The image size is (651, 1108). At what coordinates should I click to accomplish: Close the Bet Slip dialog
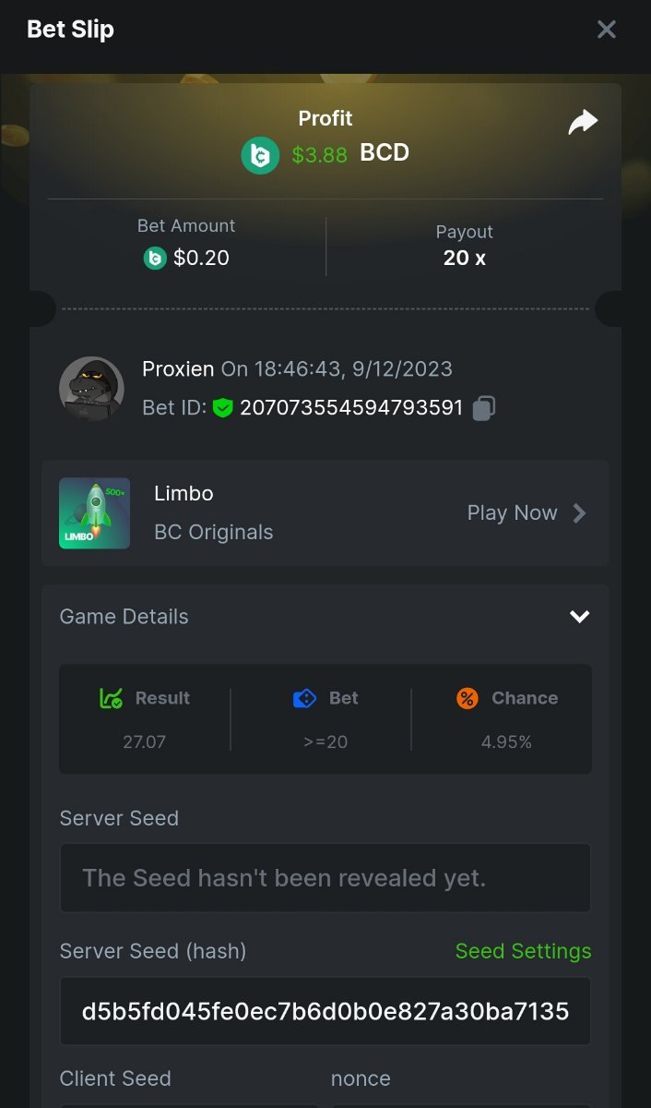606,30
